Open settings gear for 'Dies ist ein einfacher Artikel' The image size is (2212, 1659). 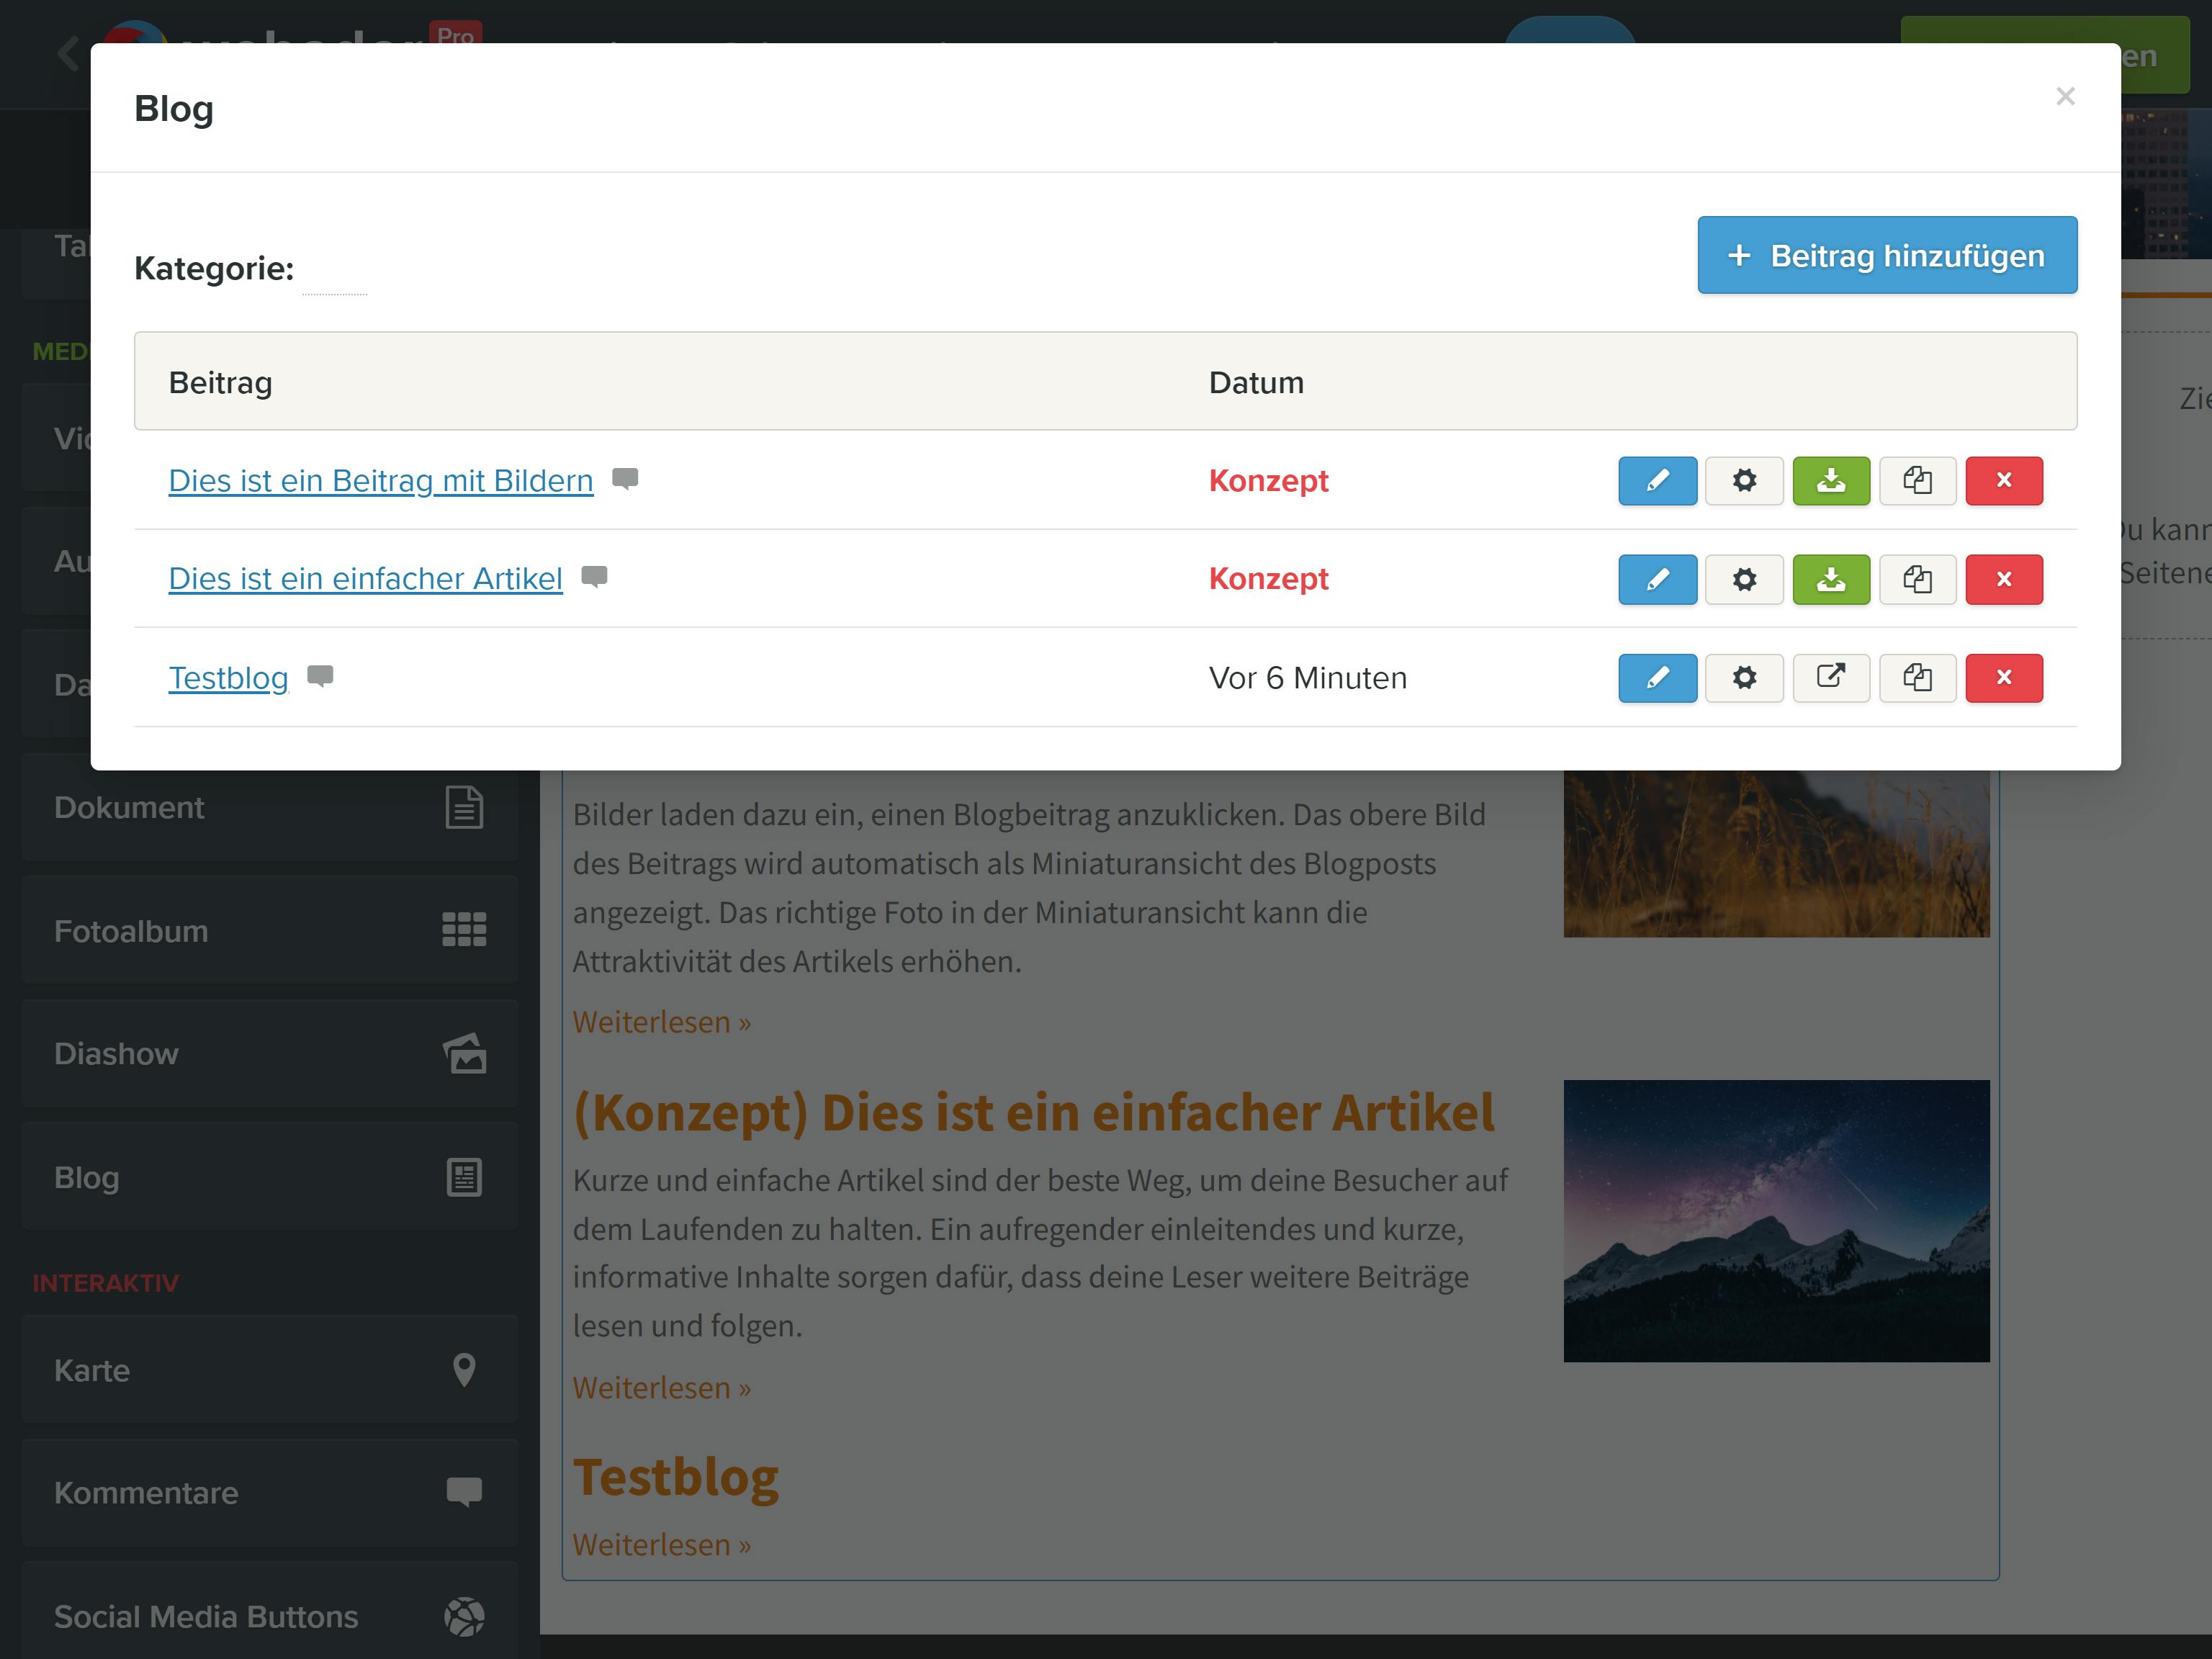coord(1744,579)
